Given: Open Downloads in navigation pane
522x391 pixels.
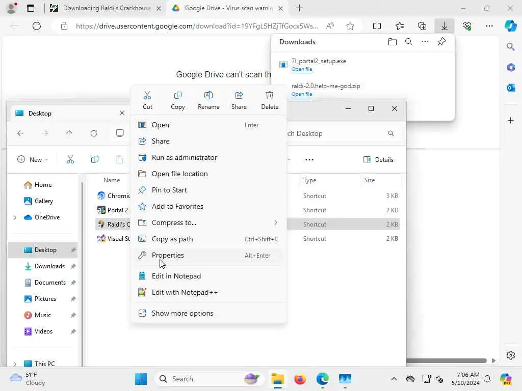Looking at the screenshot, I should [49, 266].
